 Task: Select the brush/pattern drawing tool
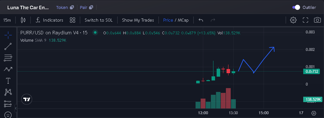pyautogui.click(x=8, y=69)
